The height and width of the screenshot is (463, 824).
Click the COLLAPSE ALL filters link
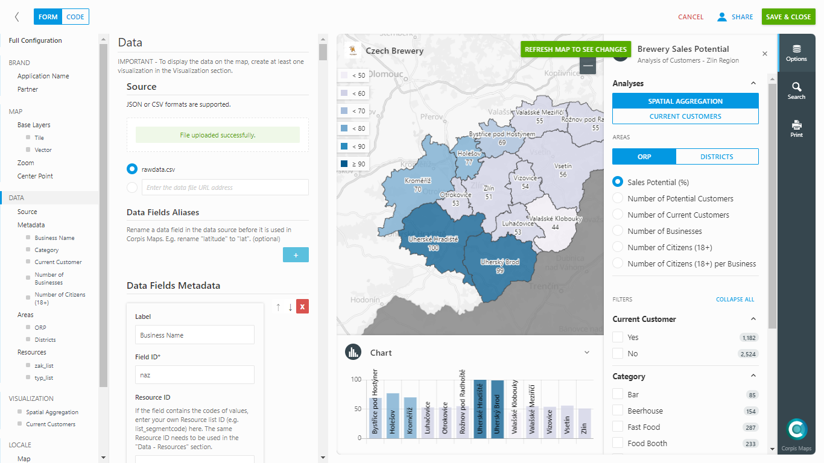735,299
